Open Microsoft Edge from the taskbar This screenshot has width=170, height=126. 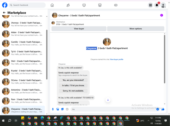pos(42,118)
